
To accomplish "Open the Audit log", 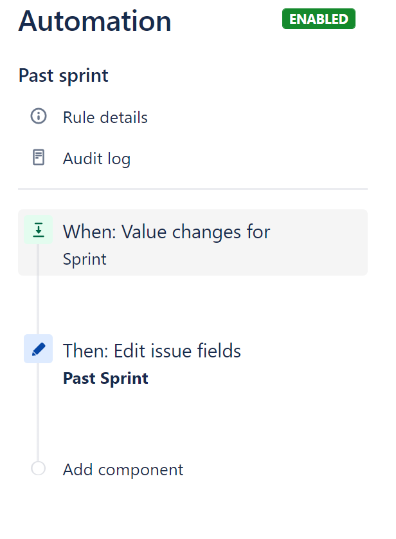I will pyautogui.click(x=96, y=158).
